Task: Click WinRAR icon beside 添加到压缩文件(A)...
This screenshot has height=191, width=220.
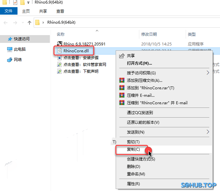Action: click(122, 80)
